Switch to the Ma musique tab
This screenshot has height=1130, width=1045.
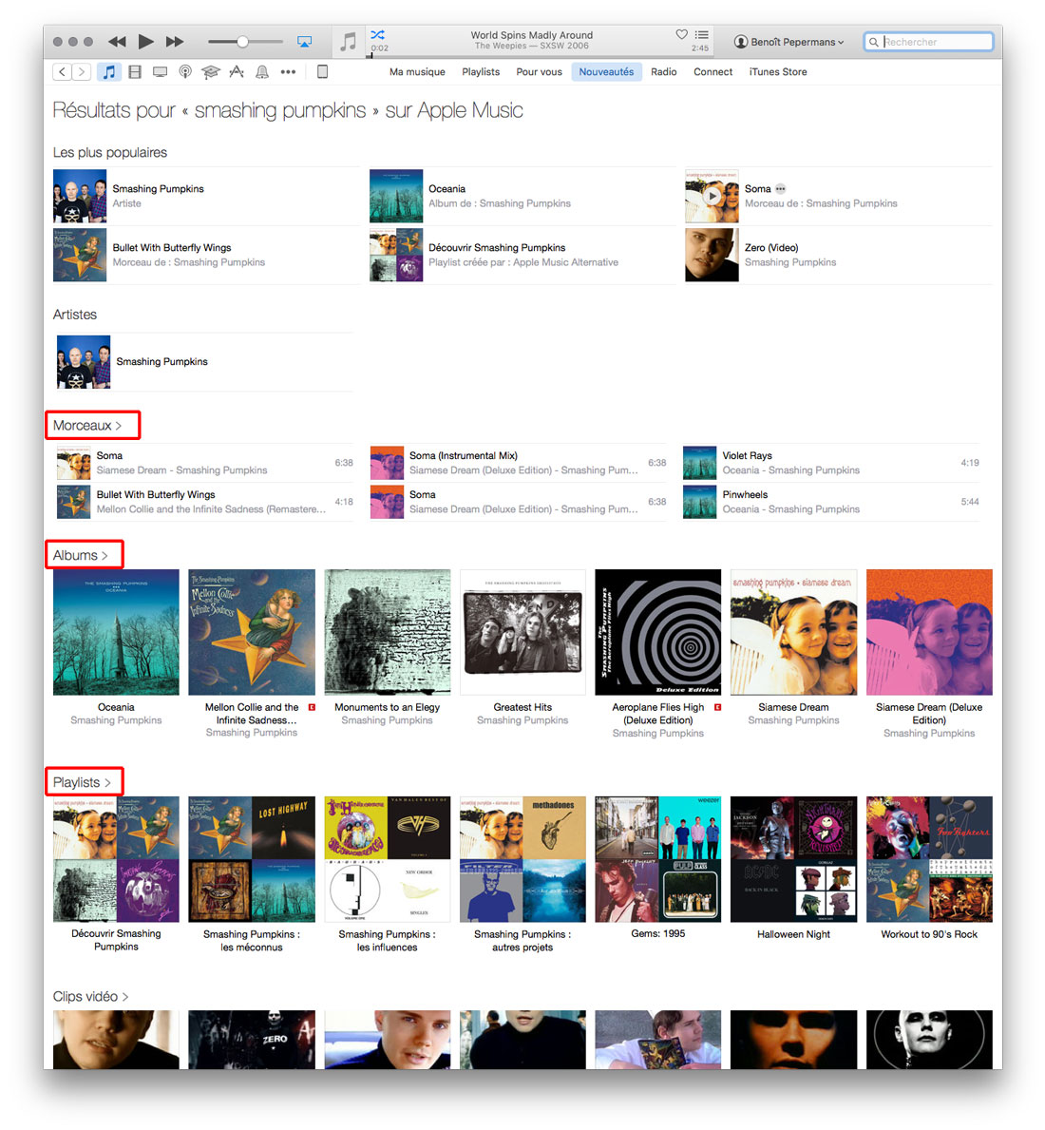[417, 72]
